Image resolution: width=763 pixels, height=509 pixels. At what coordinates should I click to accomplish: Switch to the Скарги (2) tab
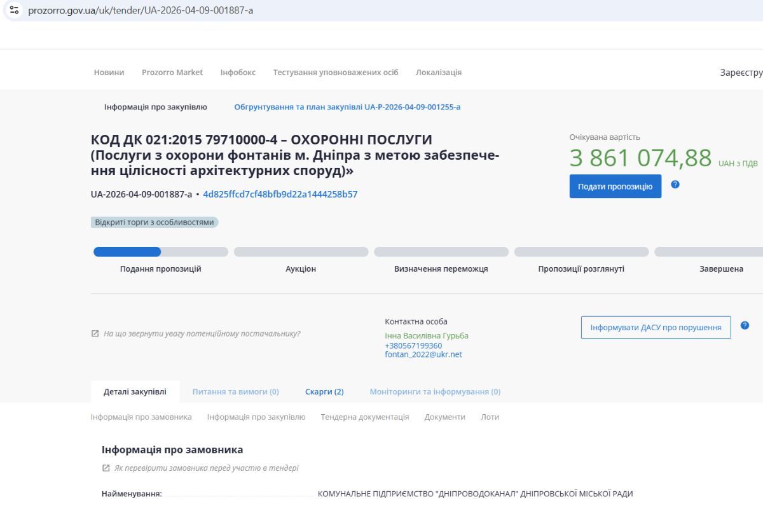325,392
